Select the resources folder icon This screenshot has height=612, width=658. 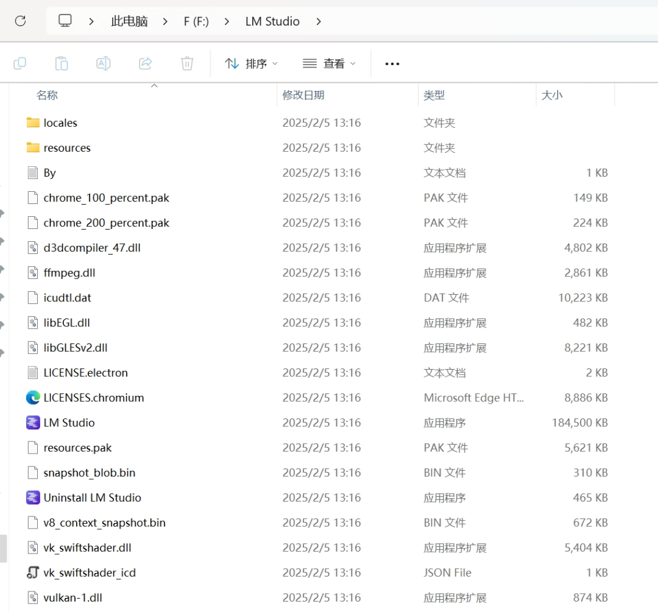[33, 147]
